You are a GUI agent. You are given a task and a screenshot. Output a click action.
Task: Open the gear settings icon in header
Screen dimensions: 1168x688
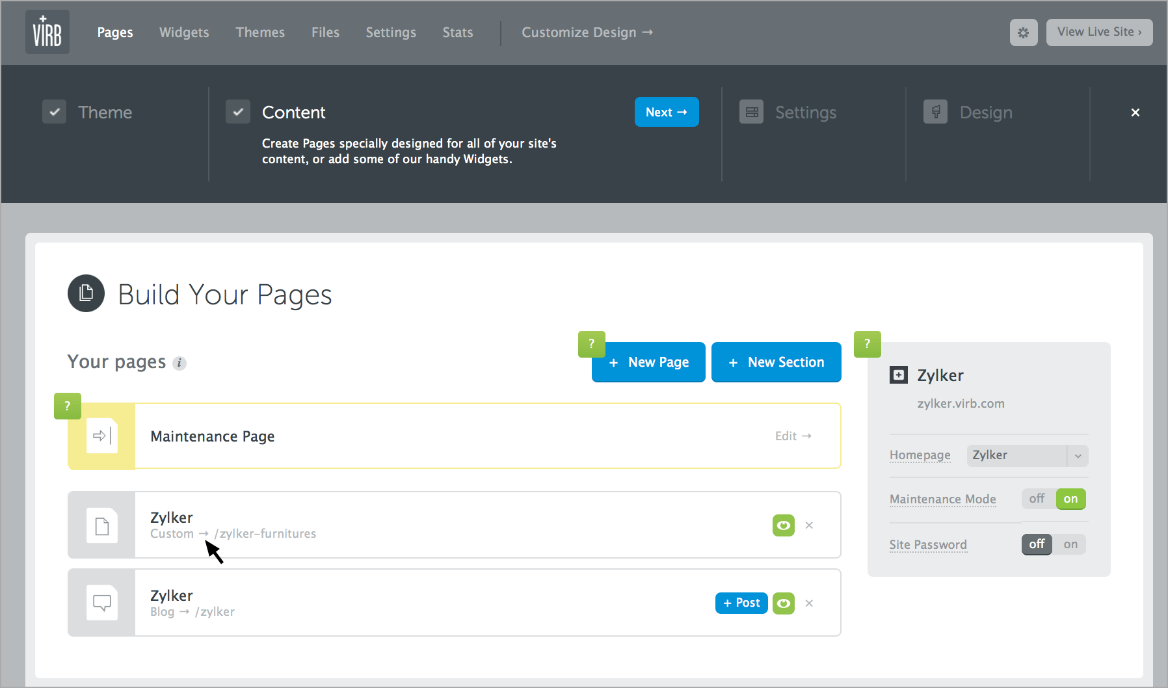[x=1023, y=33]
